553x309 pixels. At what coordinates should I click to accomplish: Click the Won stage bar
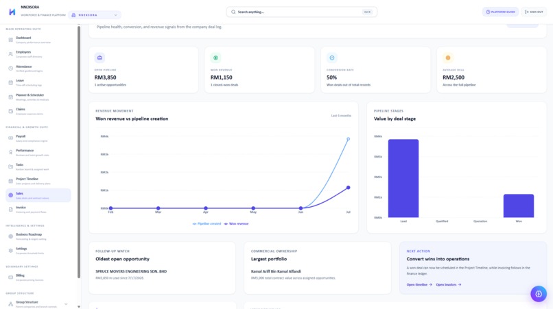point(519,206)
